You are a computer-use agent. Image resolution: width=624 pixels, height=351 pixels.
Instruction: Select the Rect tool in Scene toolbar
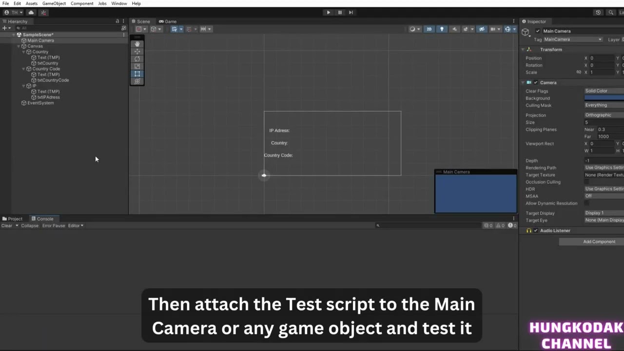[137, 74]
